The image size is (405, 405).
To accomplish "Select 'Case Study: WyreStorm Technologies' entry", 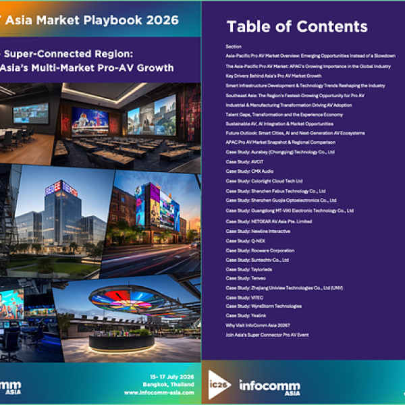I will point(264,306).
